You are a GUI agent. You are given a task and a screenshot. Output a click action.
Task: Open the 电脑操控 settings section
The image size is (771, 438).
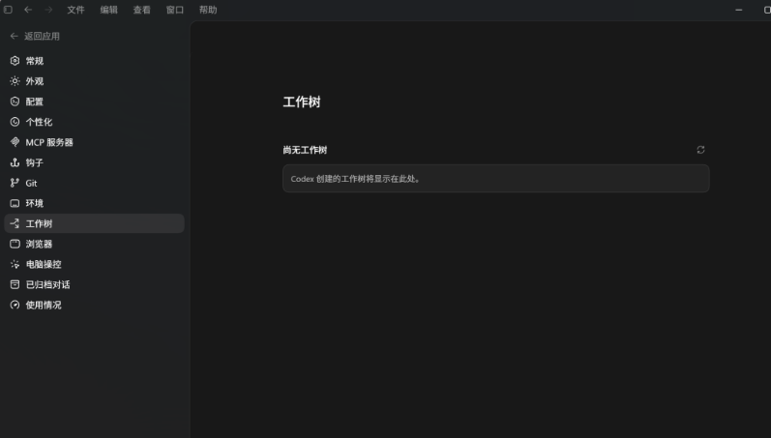pos(95,265)
